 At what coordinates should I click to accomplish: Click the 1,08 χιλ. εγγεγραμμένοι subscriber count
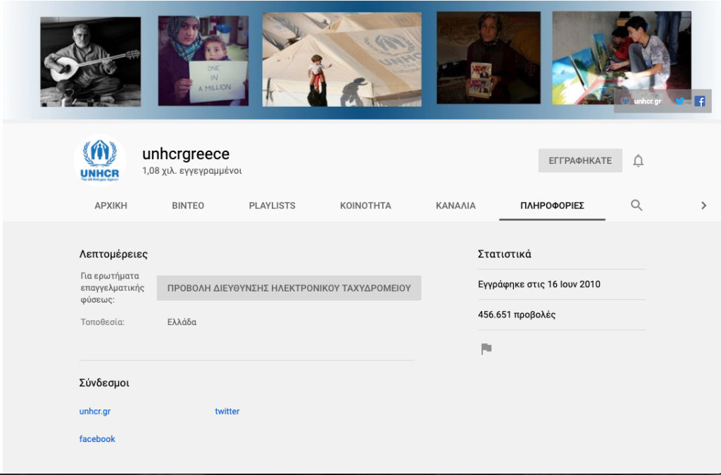point(192,170)
